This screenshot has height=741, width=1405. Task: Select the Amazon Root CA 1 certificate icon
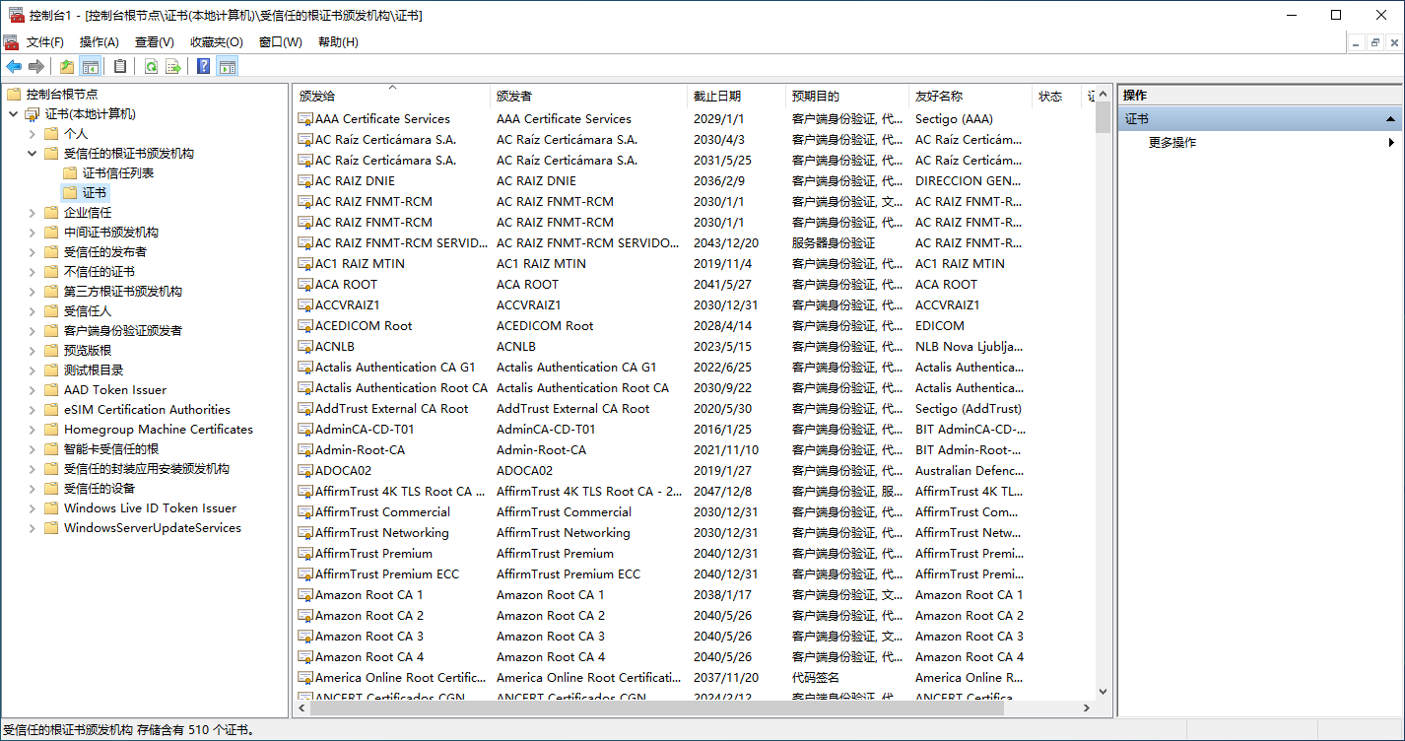305,595
